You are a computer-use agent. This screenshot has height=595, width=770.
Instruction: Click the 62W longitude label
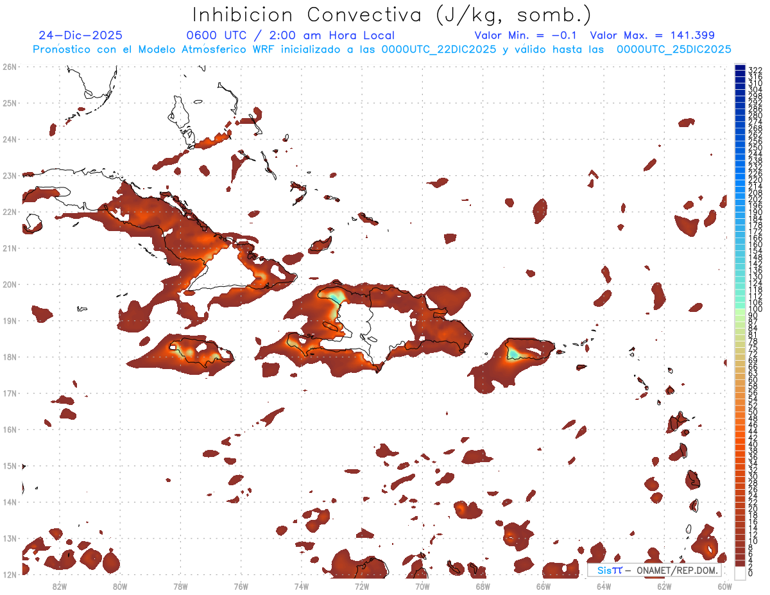[665, 585]
